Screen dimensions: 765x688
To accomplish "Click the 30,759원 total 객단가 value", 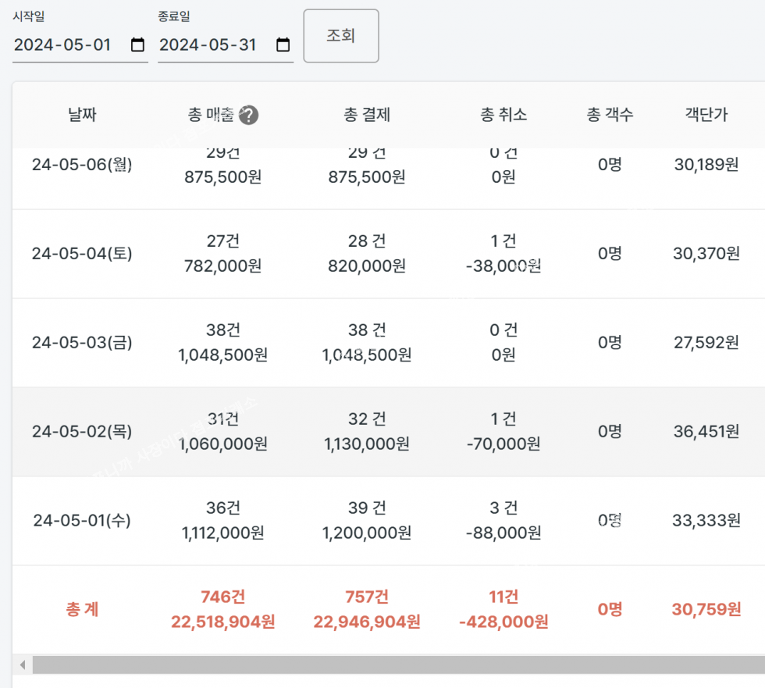I will coord(706,610).
